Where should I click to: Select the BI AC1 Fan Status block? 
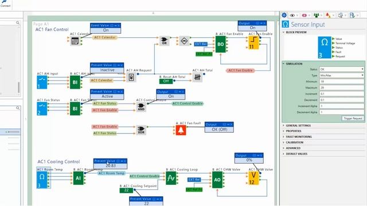[75, 109]
